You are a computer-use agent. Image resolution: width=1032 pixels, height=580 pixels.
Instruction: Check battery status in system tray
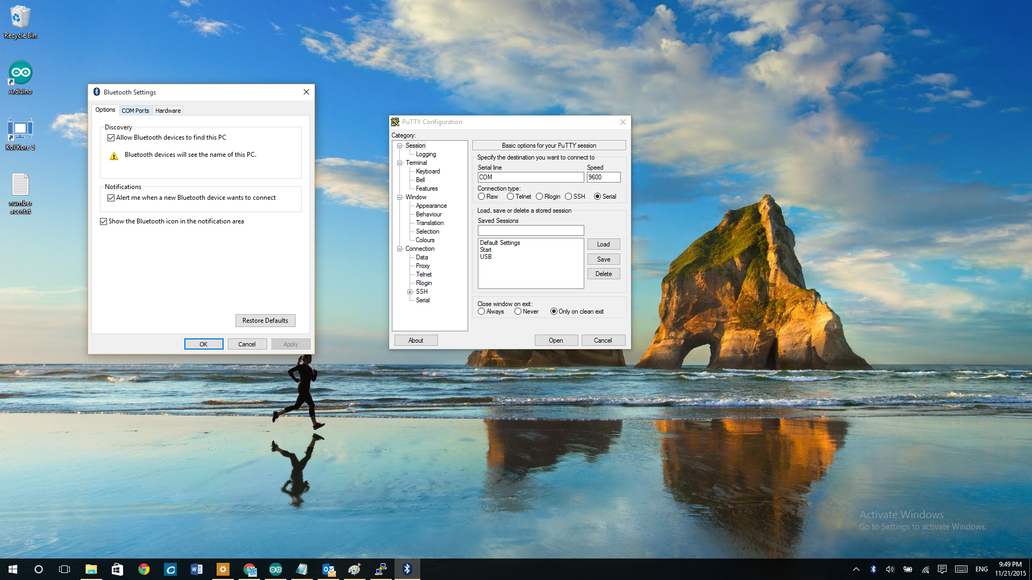pyautogui.click(x=908, y=569)
